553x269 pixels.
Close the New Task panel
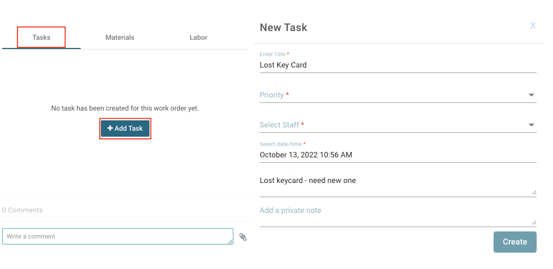(533, 26)
